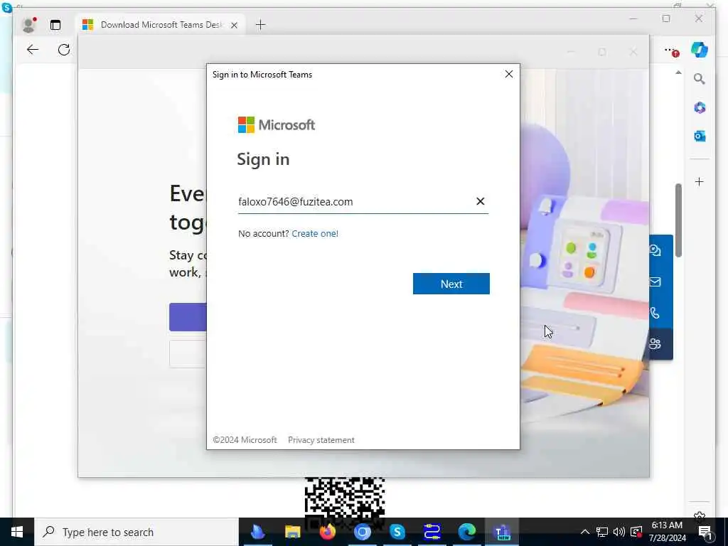Image resolution: width=728 pixels, height=546 pixels.
Task: Click the email address input field
Action: (363, 201)
